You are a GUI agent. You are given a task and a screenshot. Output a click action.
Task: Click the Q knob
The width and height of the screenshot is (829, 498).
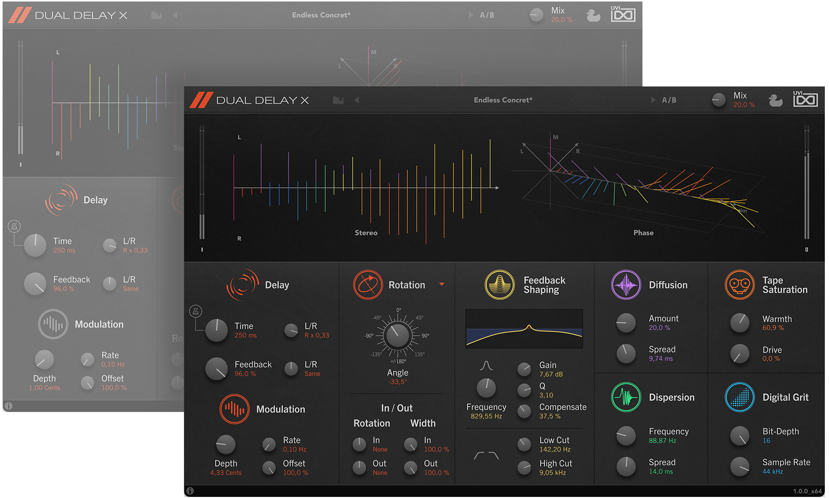(524, 390)
